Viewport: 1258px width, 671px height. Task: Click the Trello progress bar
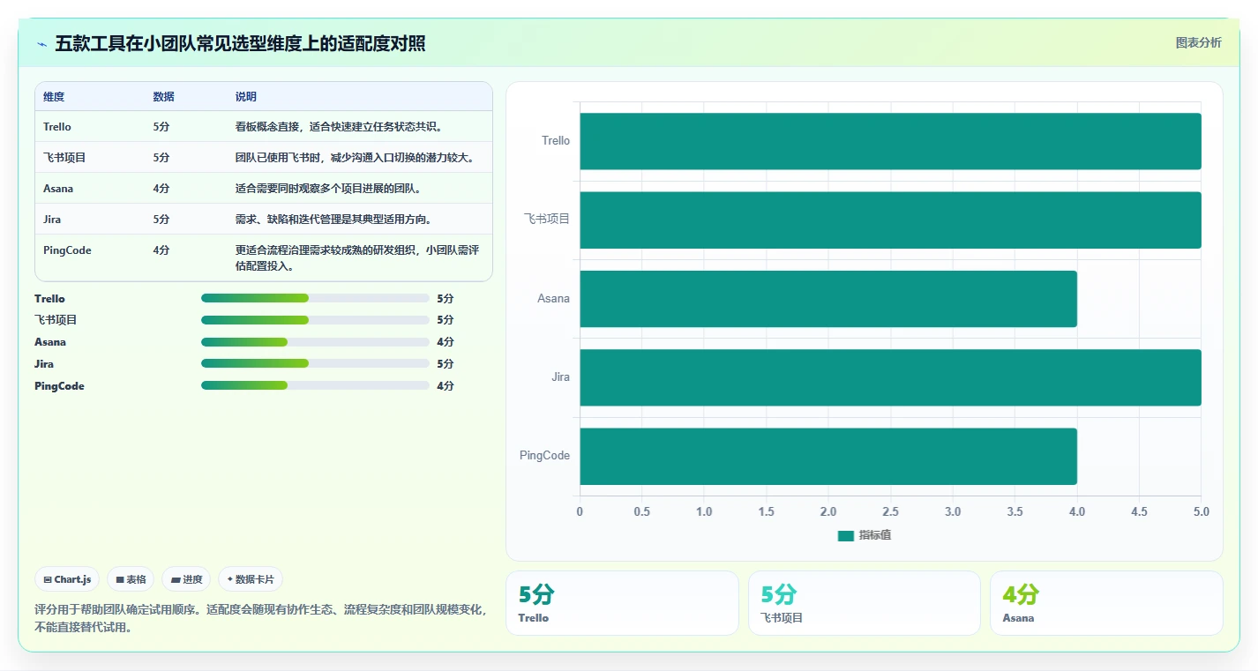tap(315, 298)
